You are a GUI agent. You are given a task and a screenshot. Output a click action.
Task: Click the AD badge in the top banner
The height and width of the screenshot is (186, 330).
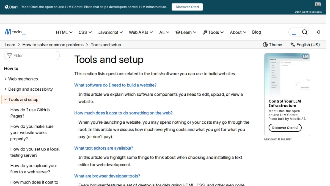point(318,4)
